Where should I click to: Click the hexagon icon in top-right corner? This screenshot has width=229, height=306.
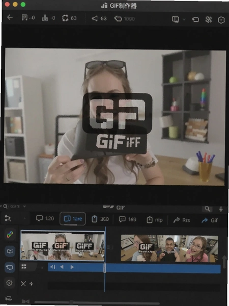coord(221,20)
